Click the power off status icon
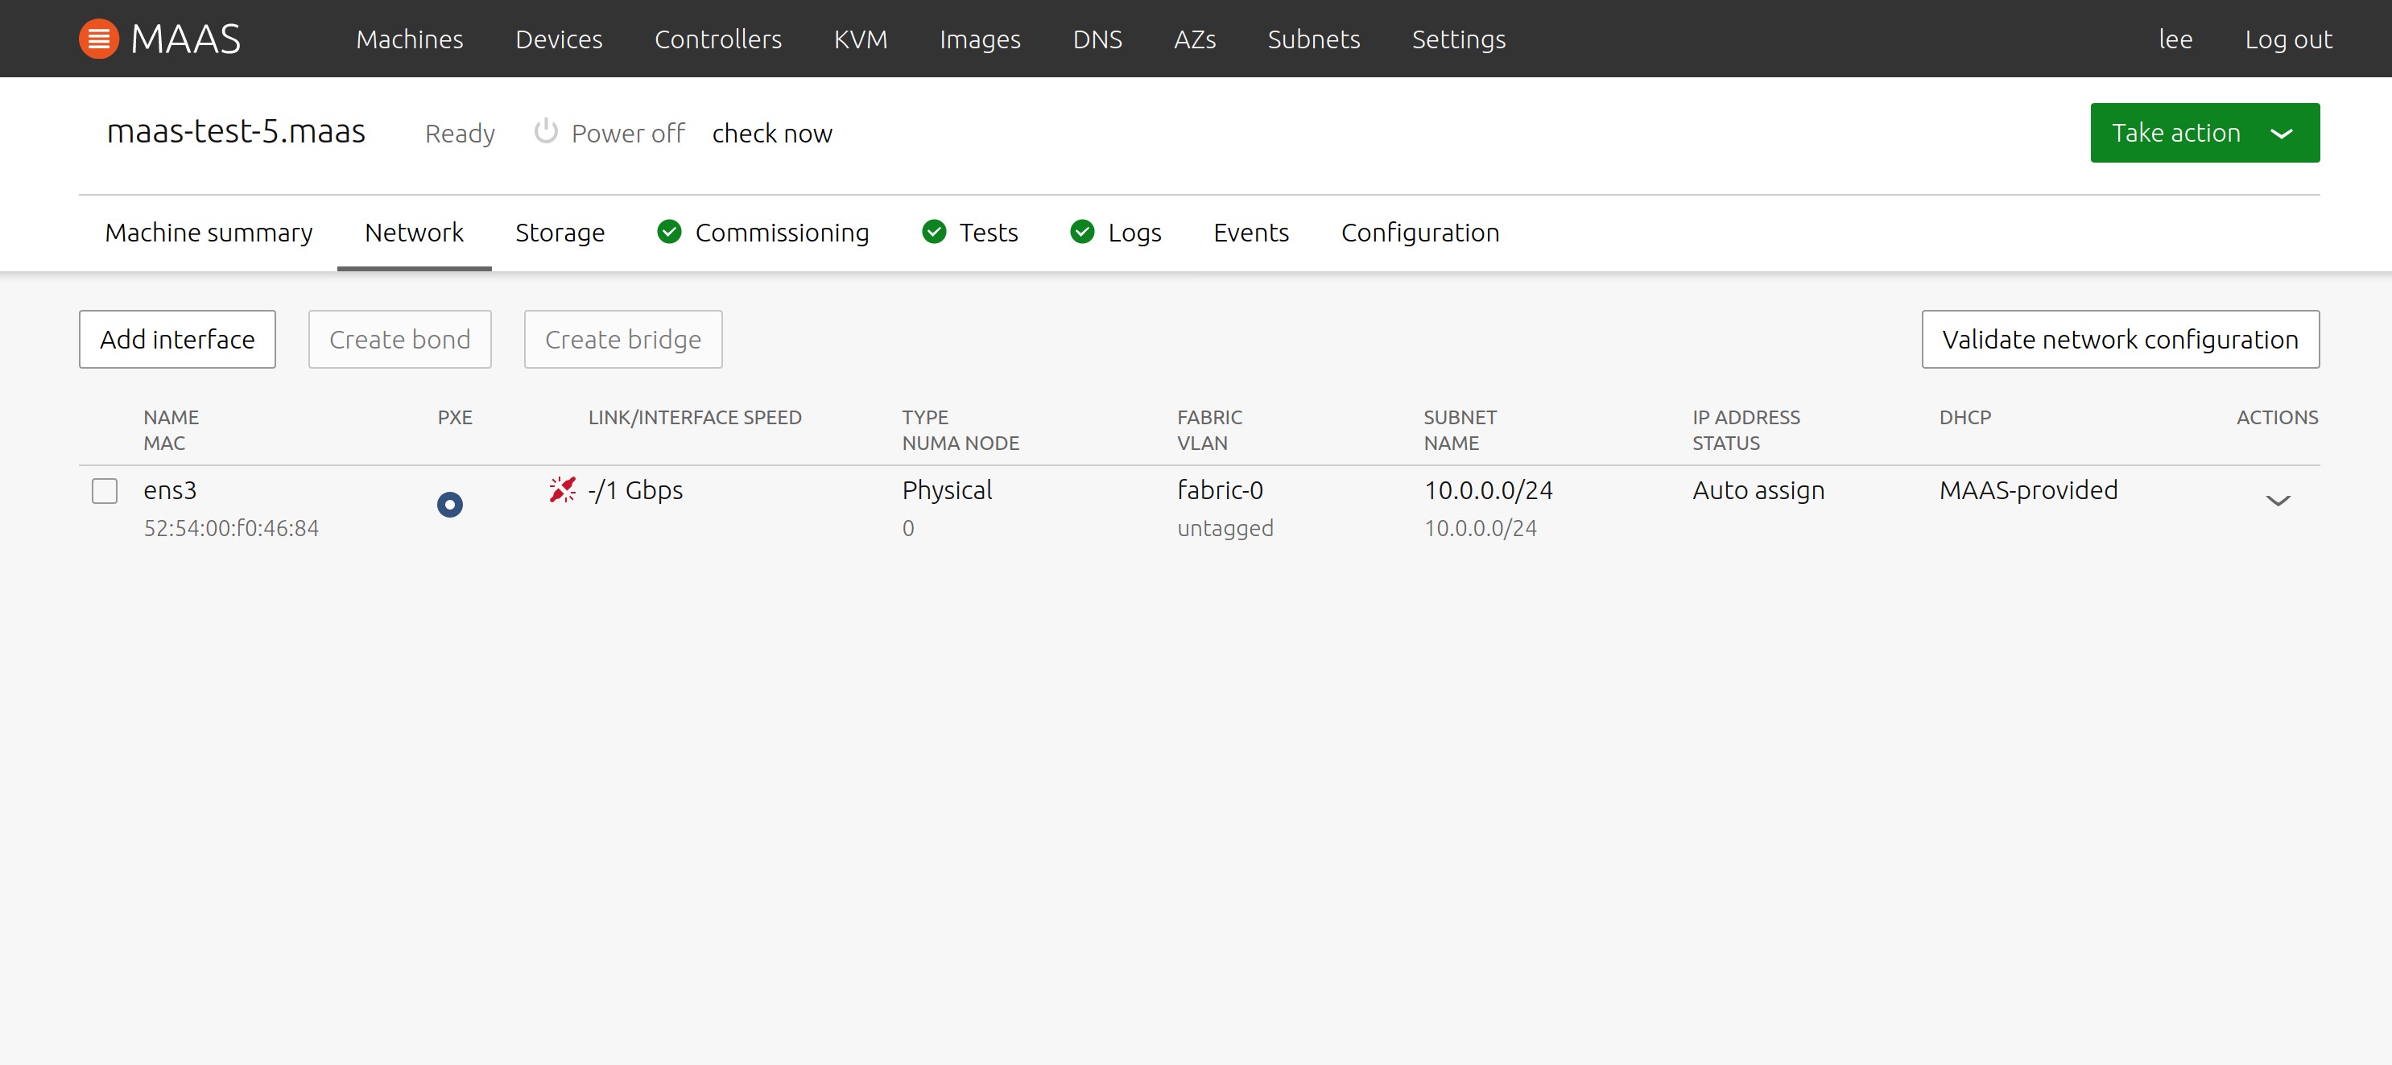Screen dimensions: 2392x1065 coord(546,132)
